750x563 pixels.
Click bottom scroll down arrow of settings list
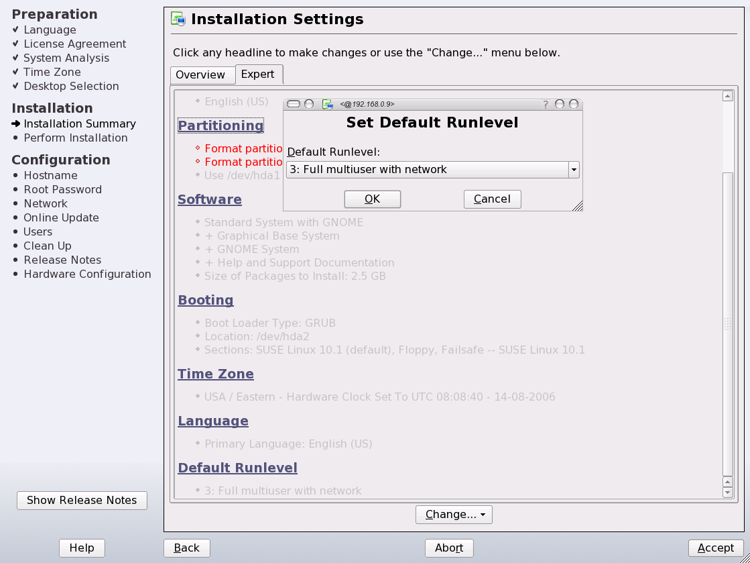(728, 493)
